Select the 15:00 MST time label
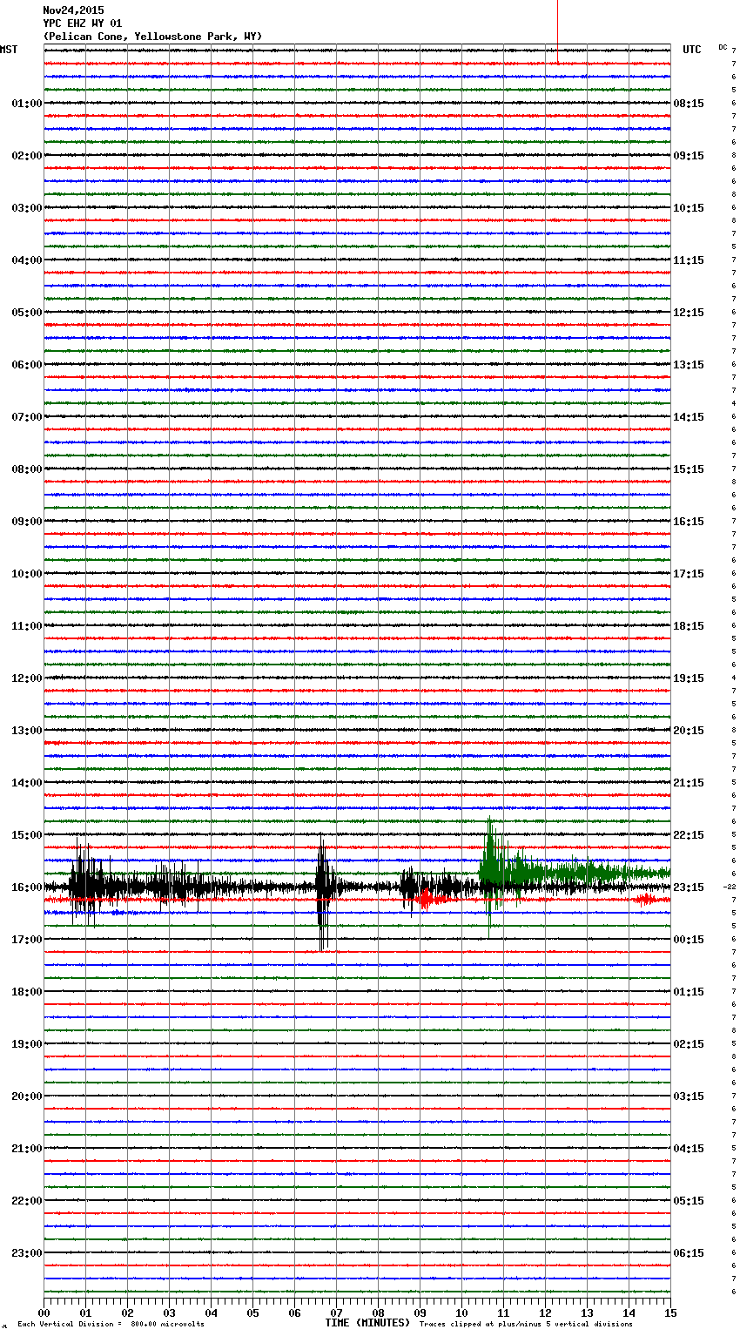The image size is (740, 1336). click(27, 835)
